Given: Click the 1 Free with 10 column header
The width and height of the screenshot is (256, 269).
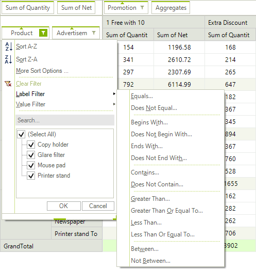Looking at the screenshot, I should [153, 22].
